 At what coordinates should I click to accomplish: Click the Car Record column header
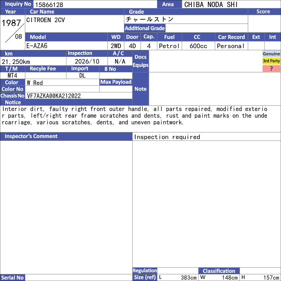(231, 37)
